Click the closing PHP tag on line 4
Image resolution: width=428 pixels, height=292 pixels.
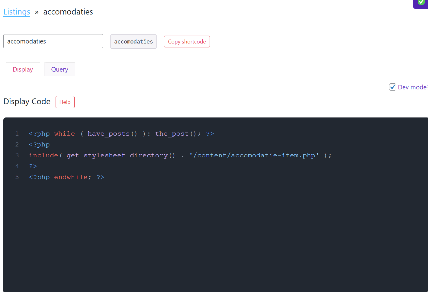pos(33,166)
